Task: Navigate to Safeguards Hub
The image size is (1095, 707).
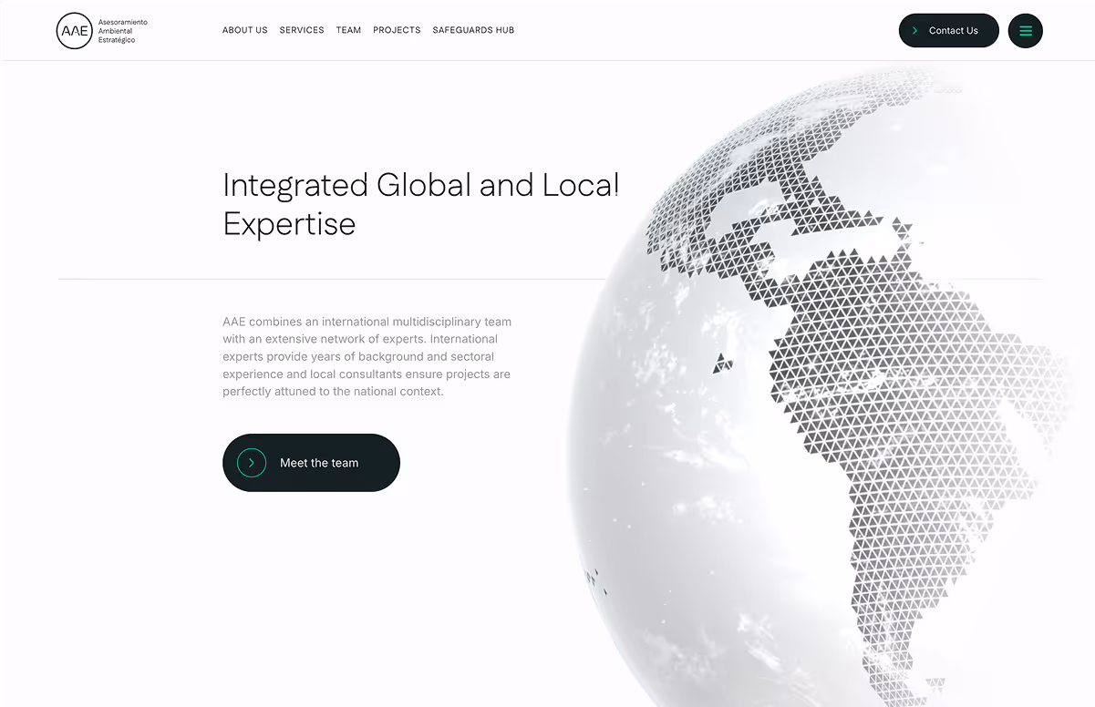Action: 473,30
